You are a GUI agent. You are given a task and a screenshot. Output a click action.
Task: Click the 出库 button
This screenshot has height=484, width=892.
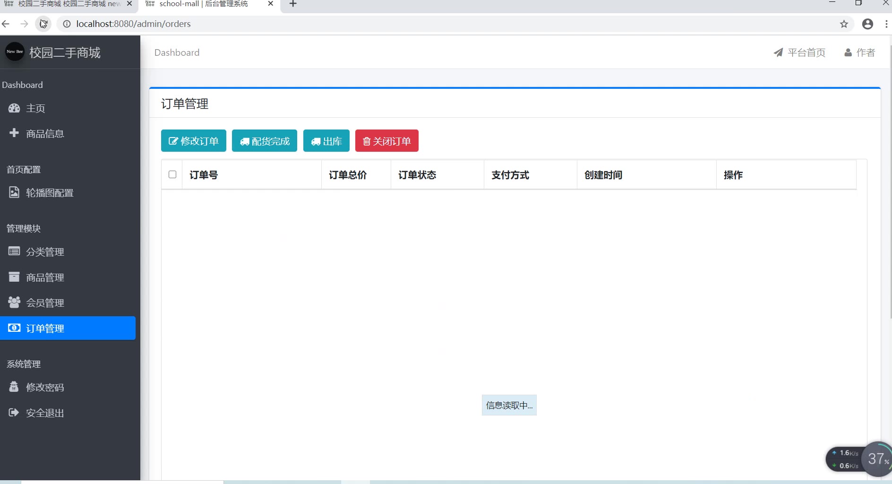pos(326,141)
